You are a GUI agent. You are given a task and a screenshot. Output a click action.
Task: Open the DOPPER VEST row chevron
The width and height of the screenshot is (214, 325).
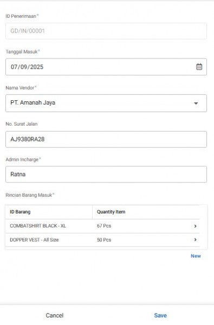point(195,239)
